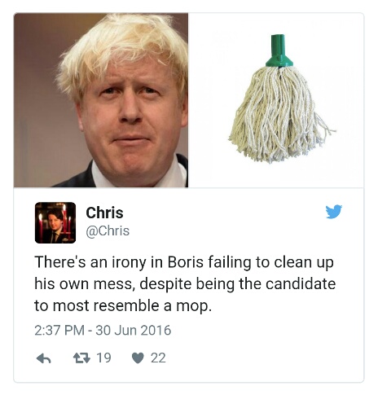Viewport: 378px width, 395px height.
Task: Click the 30 Jun 2016 date
Action: 134,331
